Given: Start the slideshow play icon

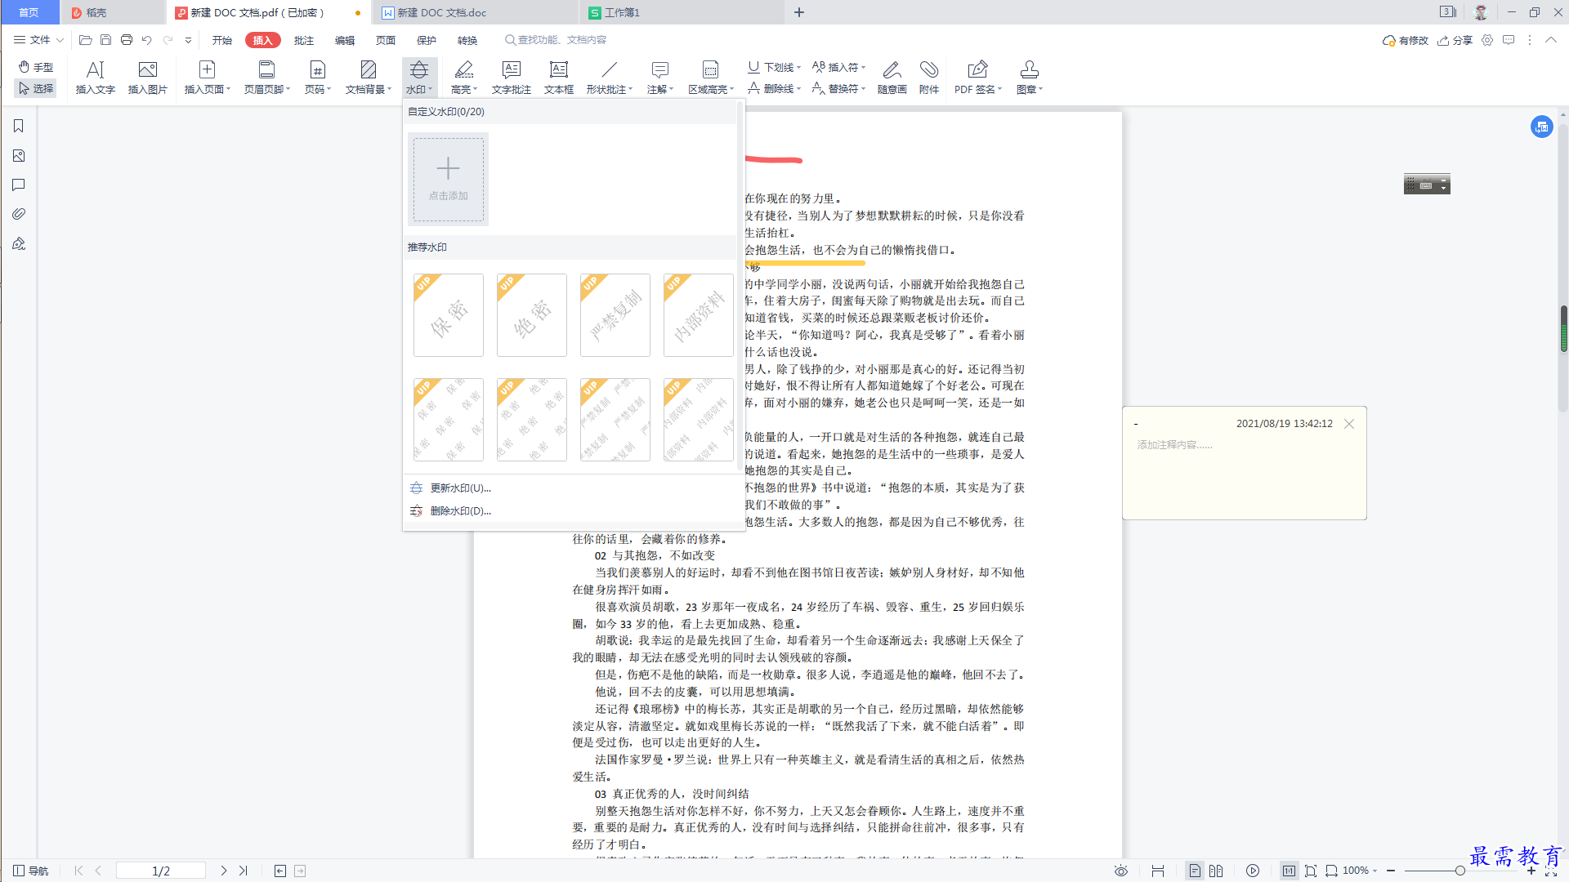Looking at the screenshot, I should (x=1253, y=871).
